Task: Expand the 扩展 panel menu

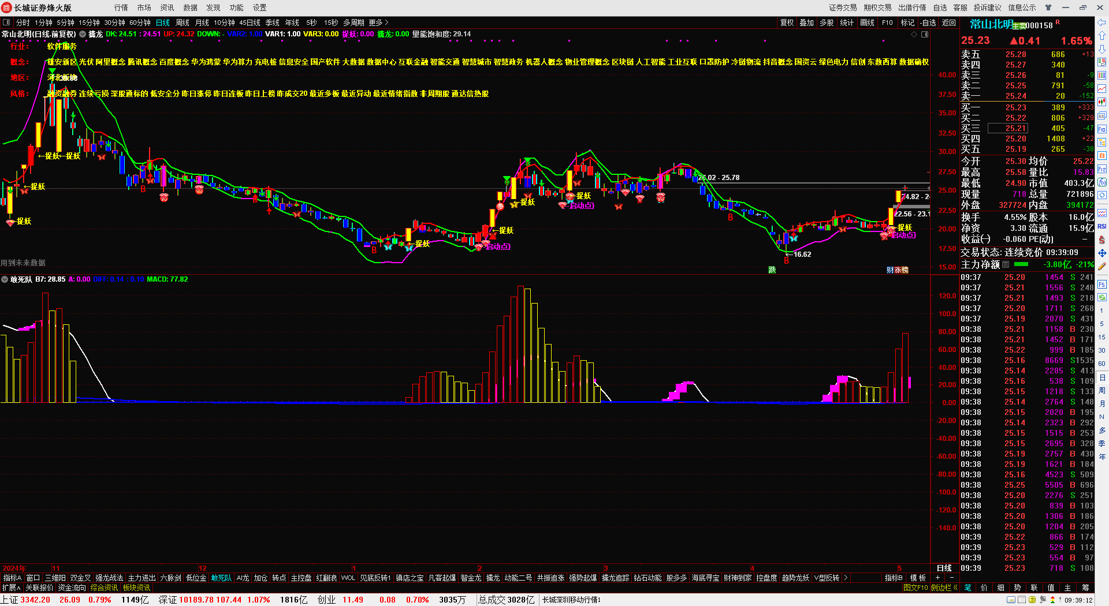Action: point(12,588)
